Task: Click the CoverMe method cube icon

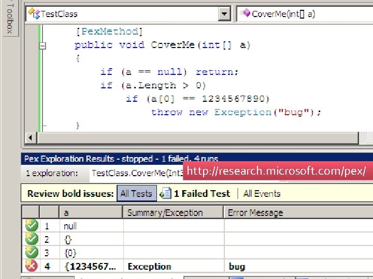Action: click(x=247, y=13)
